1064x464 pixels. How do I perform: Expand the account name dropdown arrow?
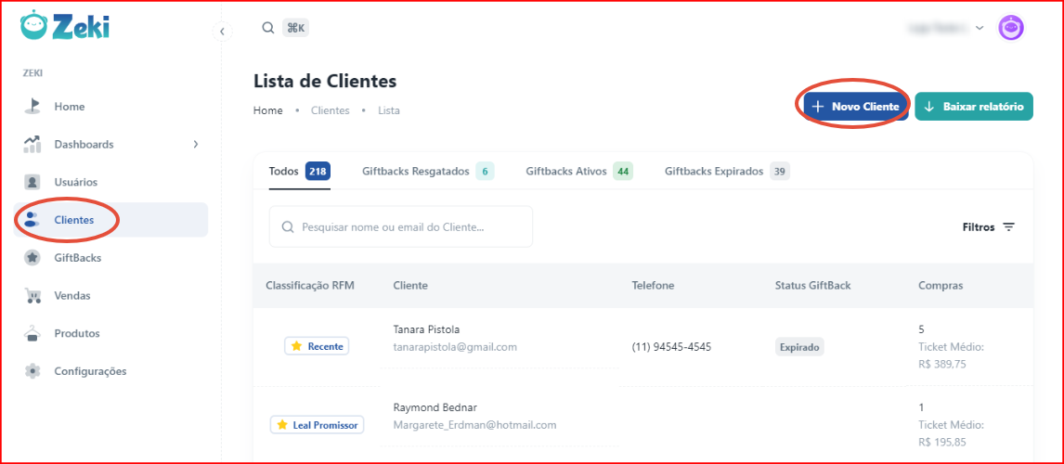tap(980, 28)
